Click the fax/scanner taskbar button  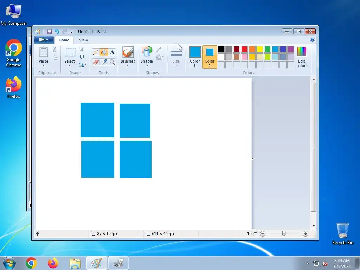118,263
